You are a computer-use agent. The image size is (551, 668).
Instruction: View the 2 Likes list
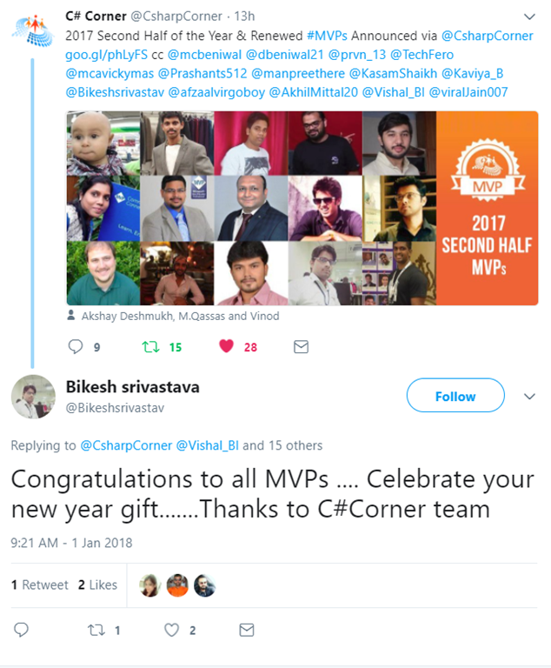(97, 584)
